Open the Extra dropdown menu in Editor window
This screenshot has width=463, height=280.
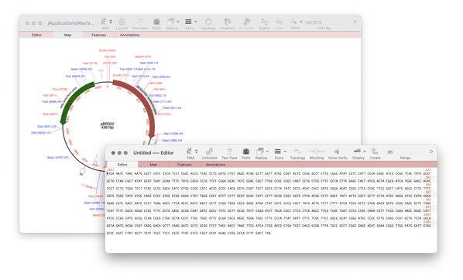[x=285, y=152]
